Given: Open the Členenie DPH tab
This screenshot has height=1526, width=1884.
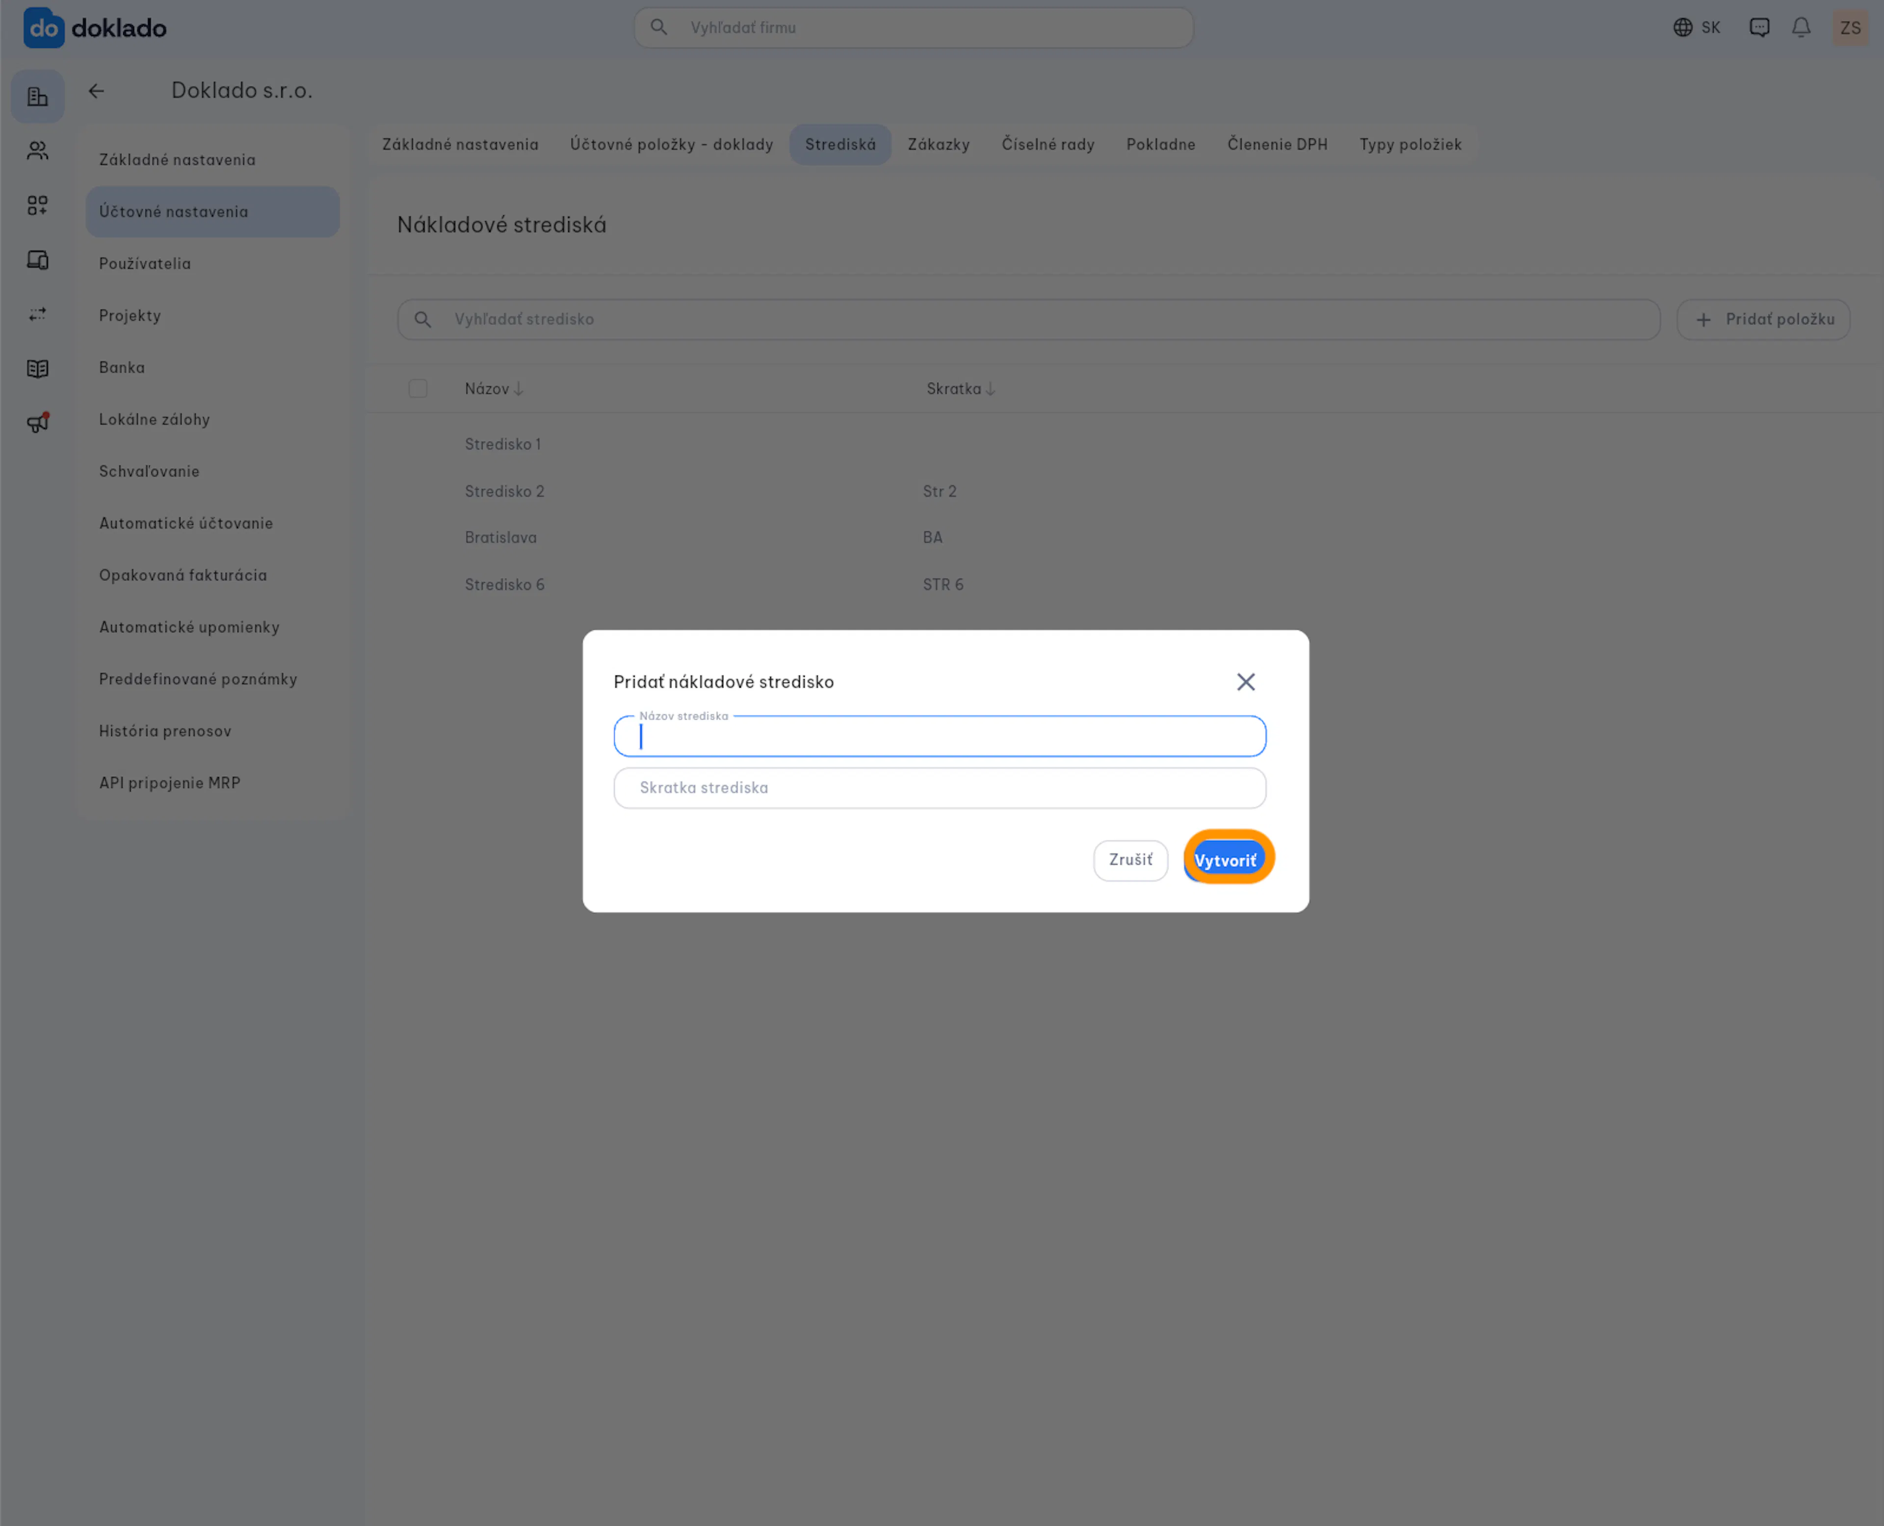Looking at the screenshot, I should (1278, 145).
